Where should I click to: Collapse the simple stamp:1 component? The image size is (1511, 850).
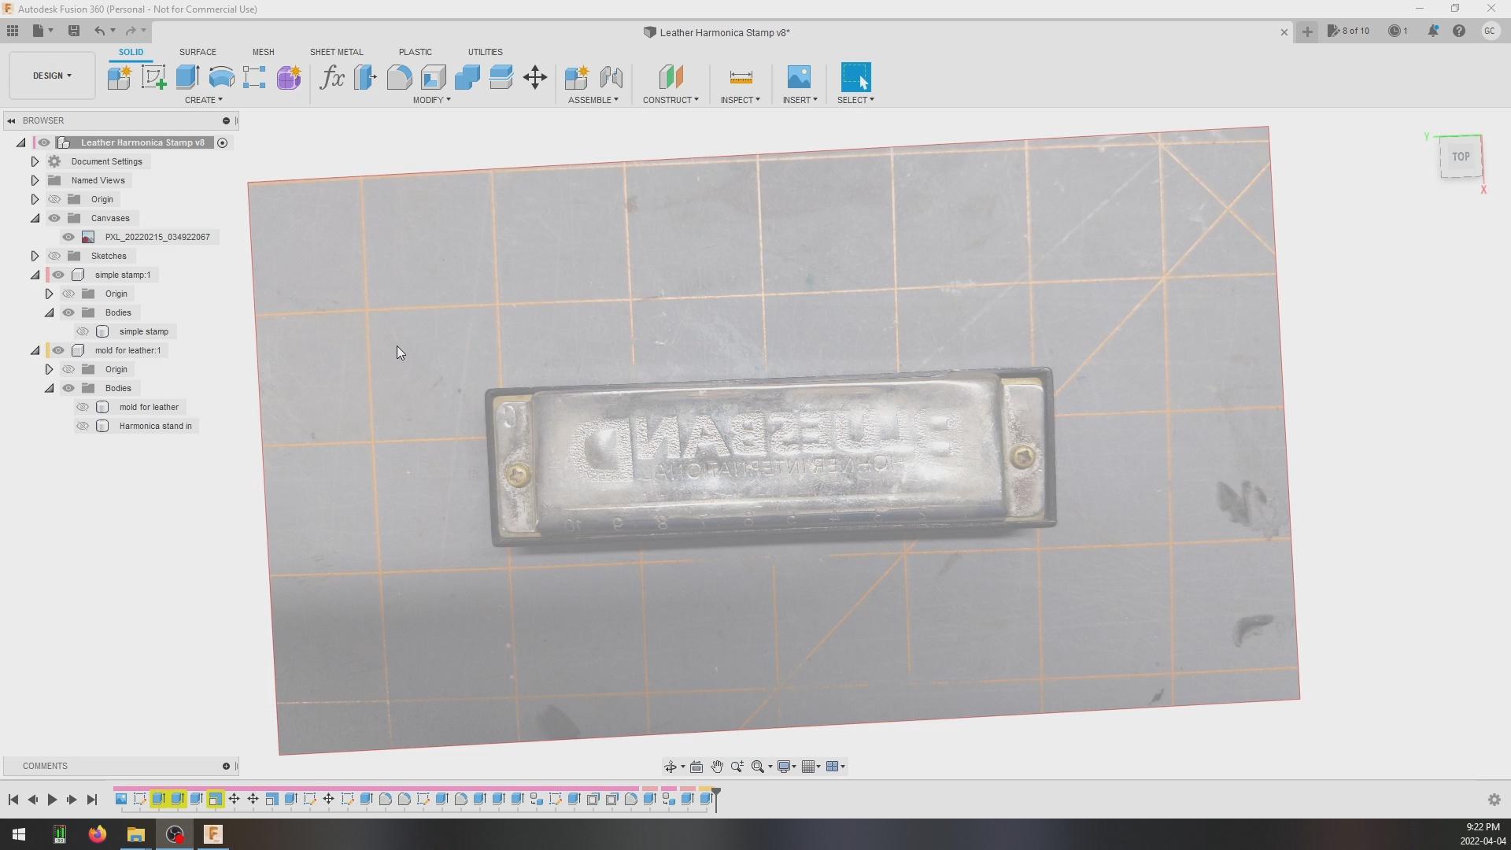35,275
